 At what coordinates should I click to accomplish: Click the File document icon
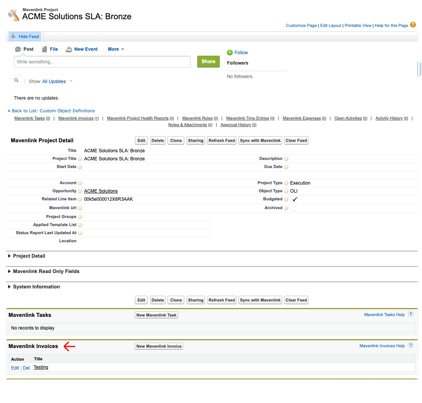[x=45, y=49]
